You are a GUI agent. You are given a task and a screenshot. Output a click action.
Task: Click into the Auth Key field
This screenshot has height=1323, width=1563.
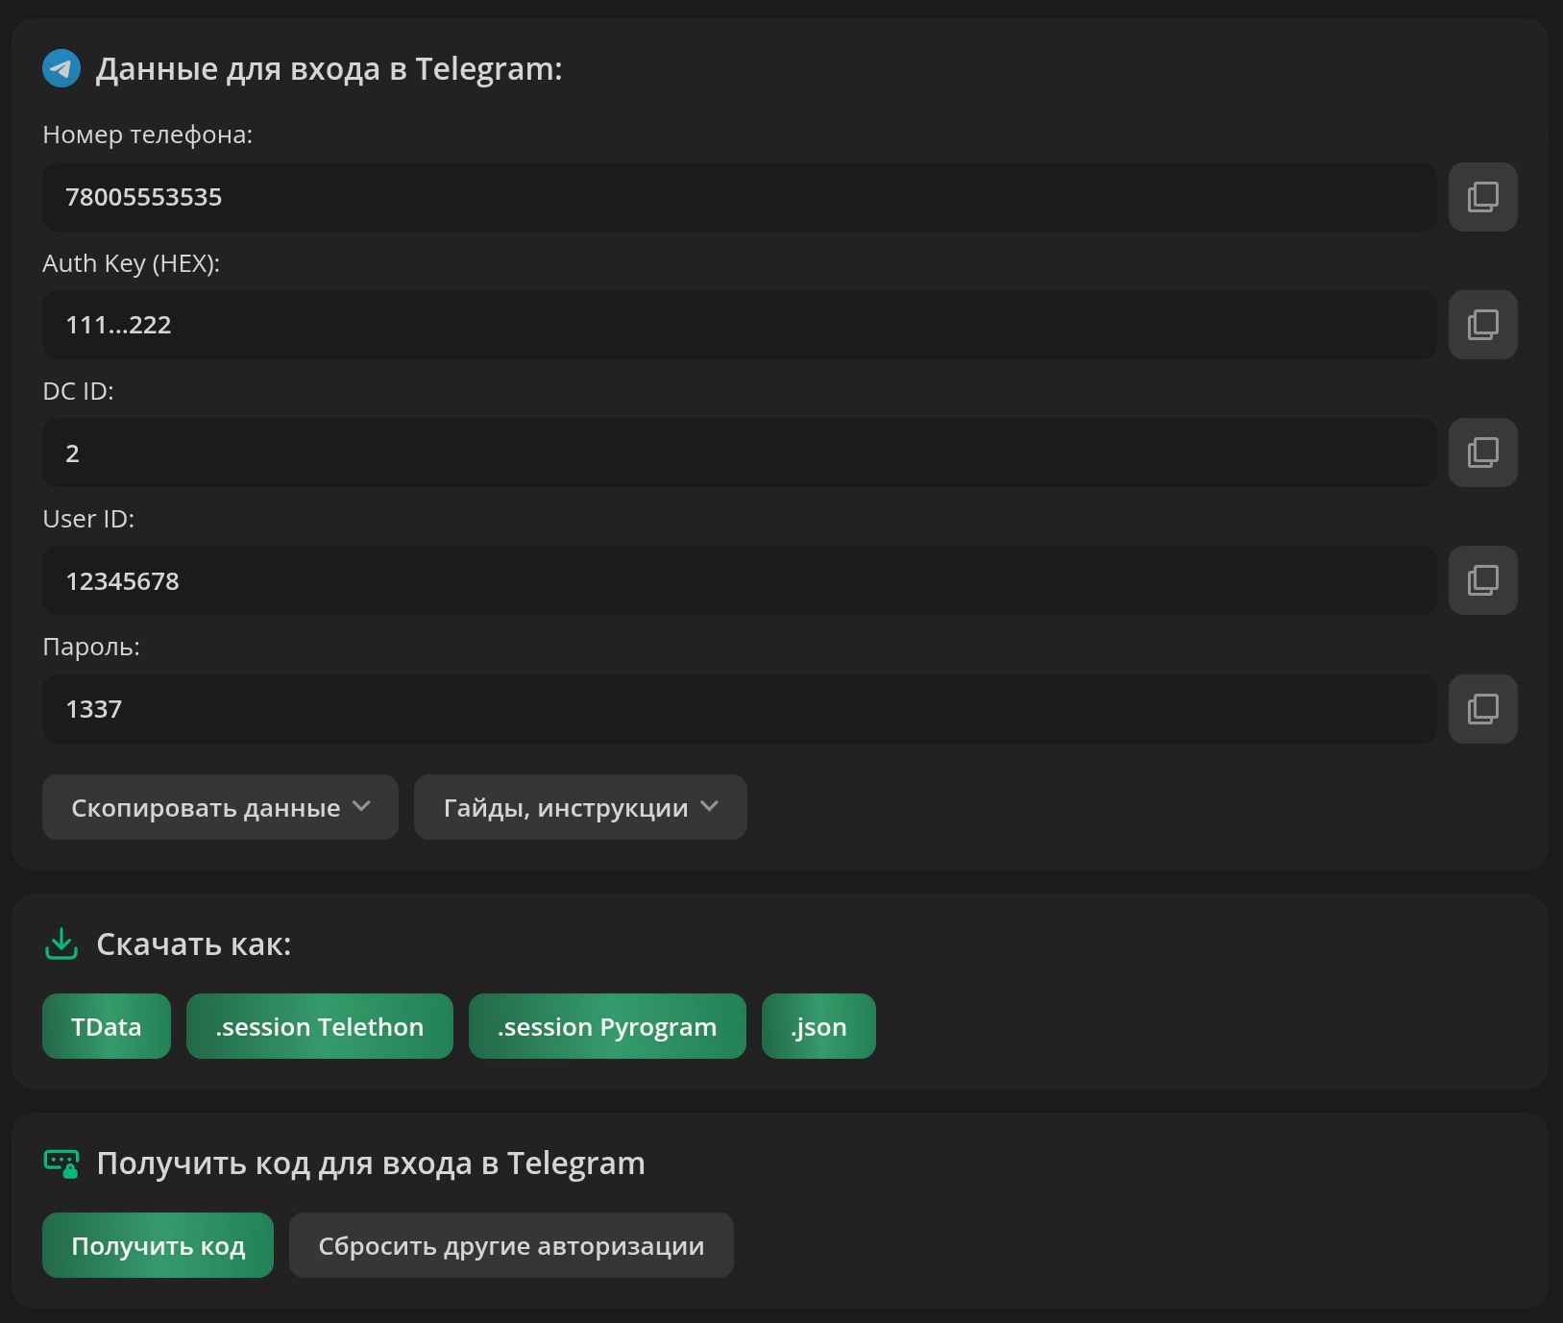pyautogui.click(x=739, y=325)
